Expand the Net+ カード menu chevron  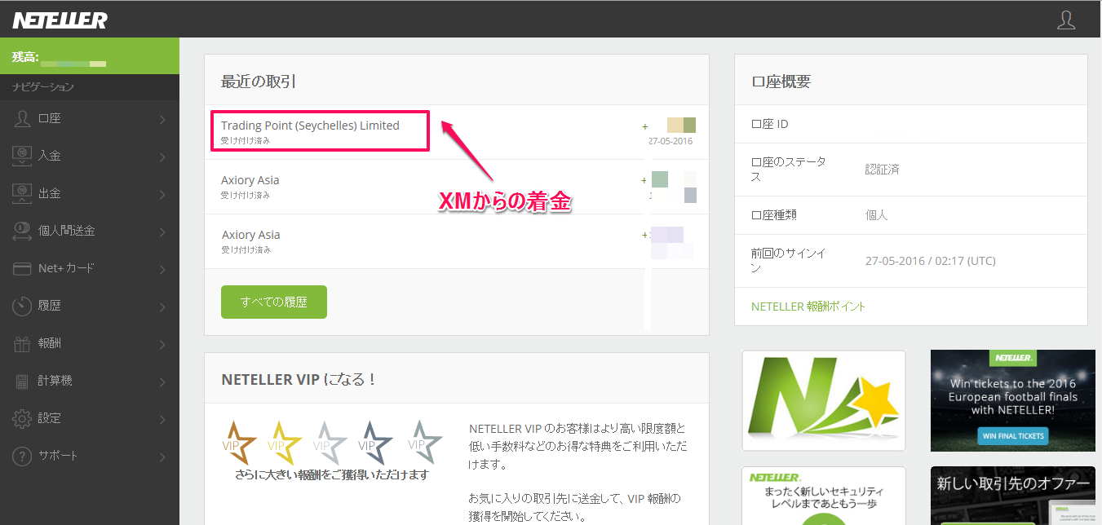(163, 270)
